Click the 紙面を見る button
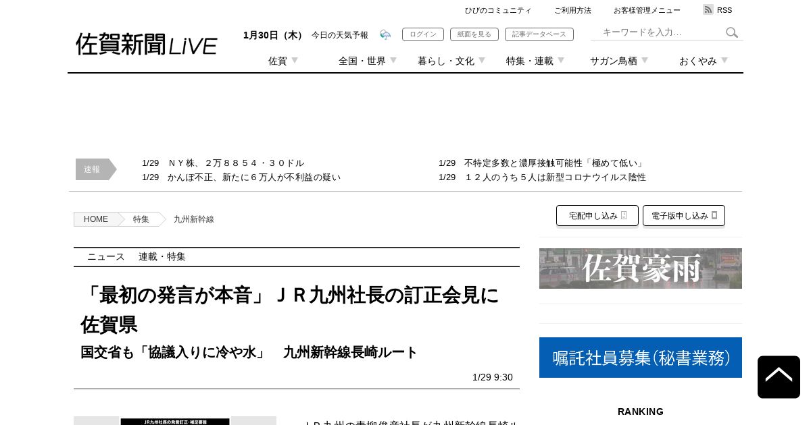The image size is (811, 425). point(474,34)
